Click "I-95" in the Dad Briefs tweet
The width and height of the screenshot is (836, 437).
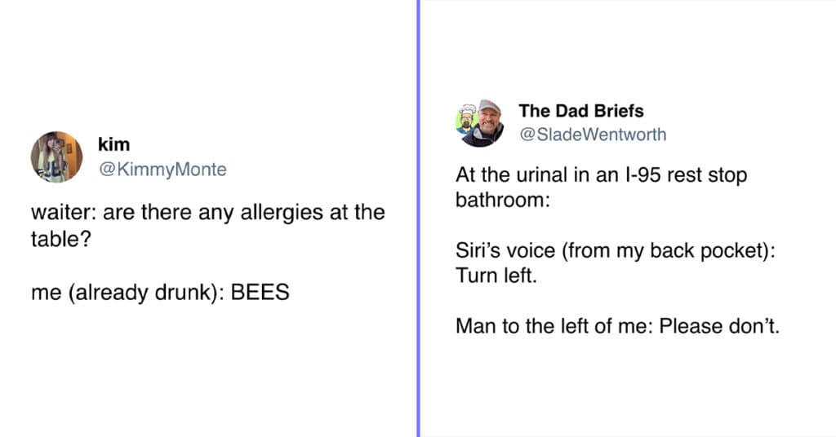click(643, 175)
